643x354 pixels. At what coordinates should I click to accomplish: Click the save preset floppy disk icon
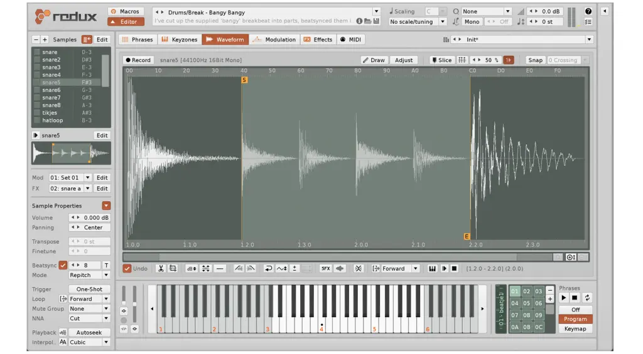376,21
